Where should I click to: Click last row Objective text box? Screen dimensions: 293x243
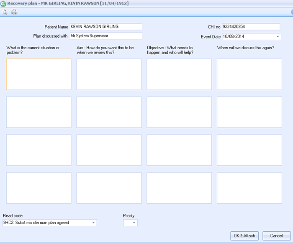point(179,188)
